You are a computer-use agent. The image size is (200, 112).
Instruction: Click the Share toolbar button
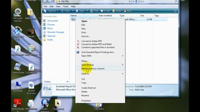click(x=117, y=11)
